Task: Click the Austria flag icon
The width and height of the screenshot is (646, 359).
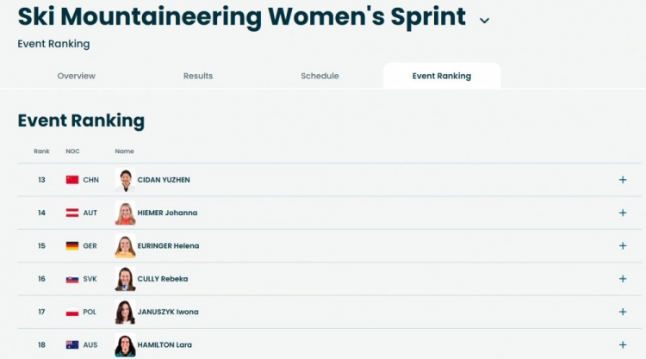Action: 72,213
